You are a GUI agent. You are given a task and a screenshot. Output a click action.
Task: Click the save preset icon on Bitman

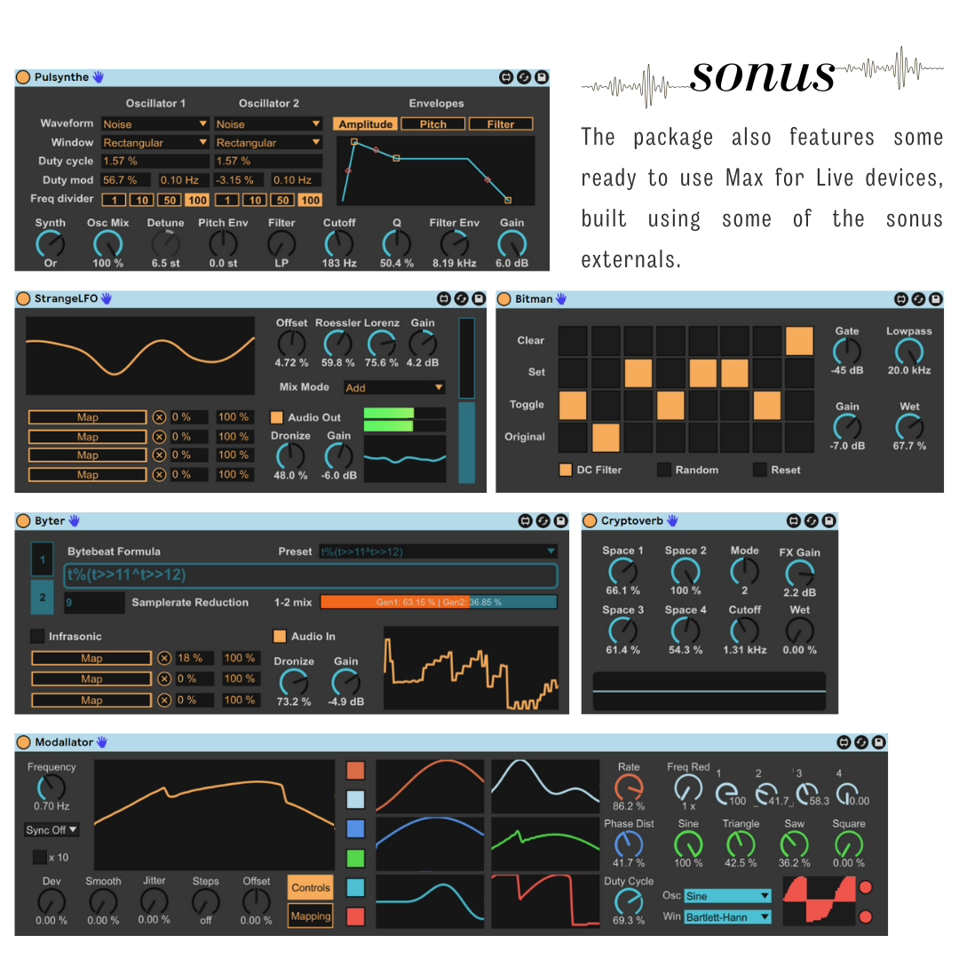936,299
